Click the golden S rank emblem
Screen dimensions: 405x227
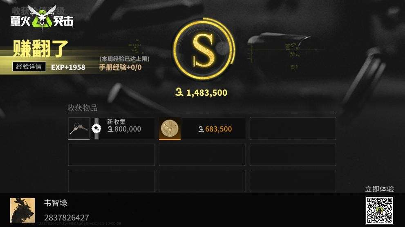[204, 49]
